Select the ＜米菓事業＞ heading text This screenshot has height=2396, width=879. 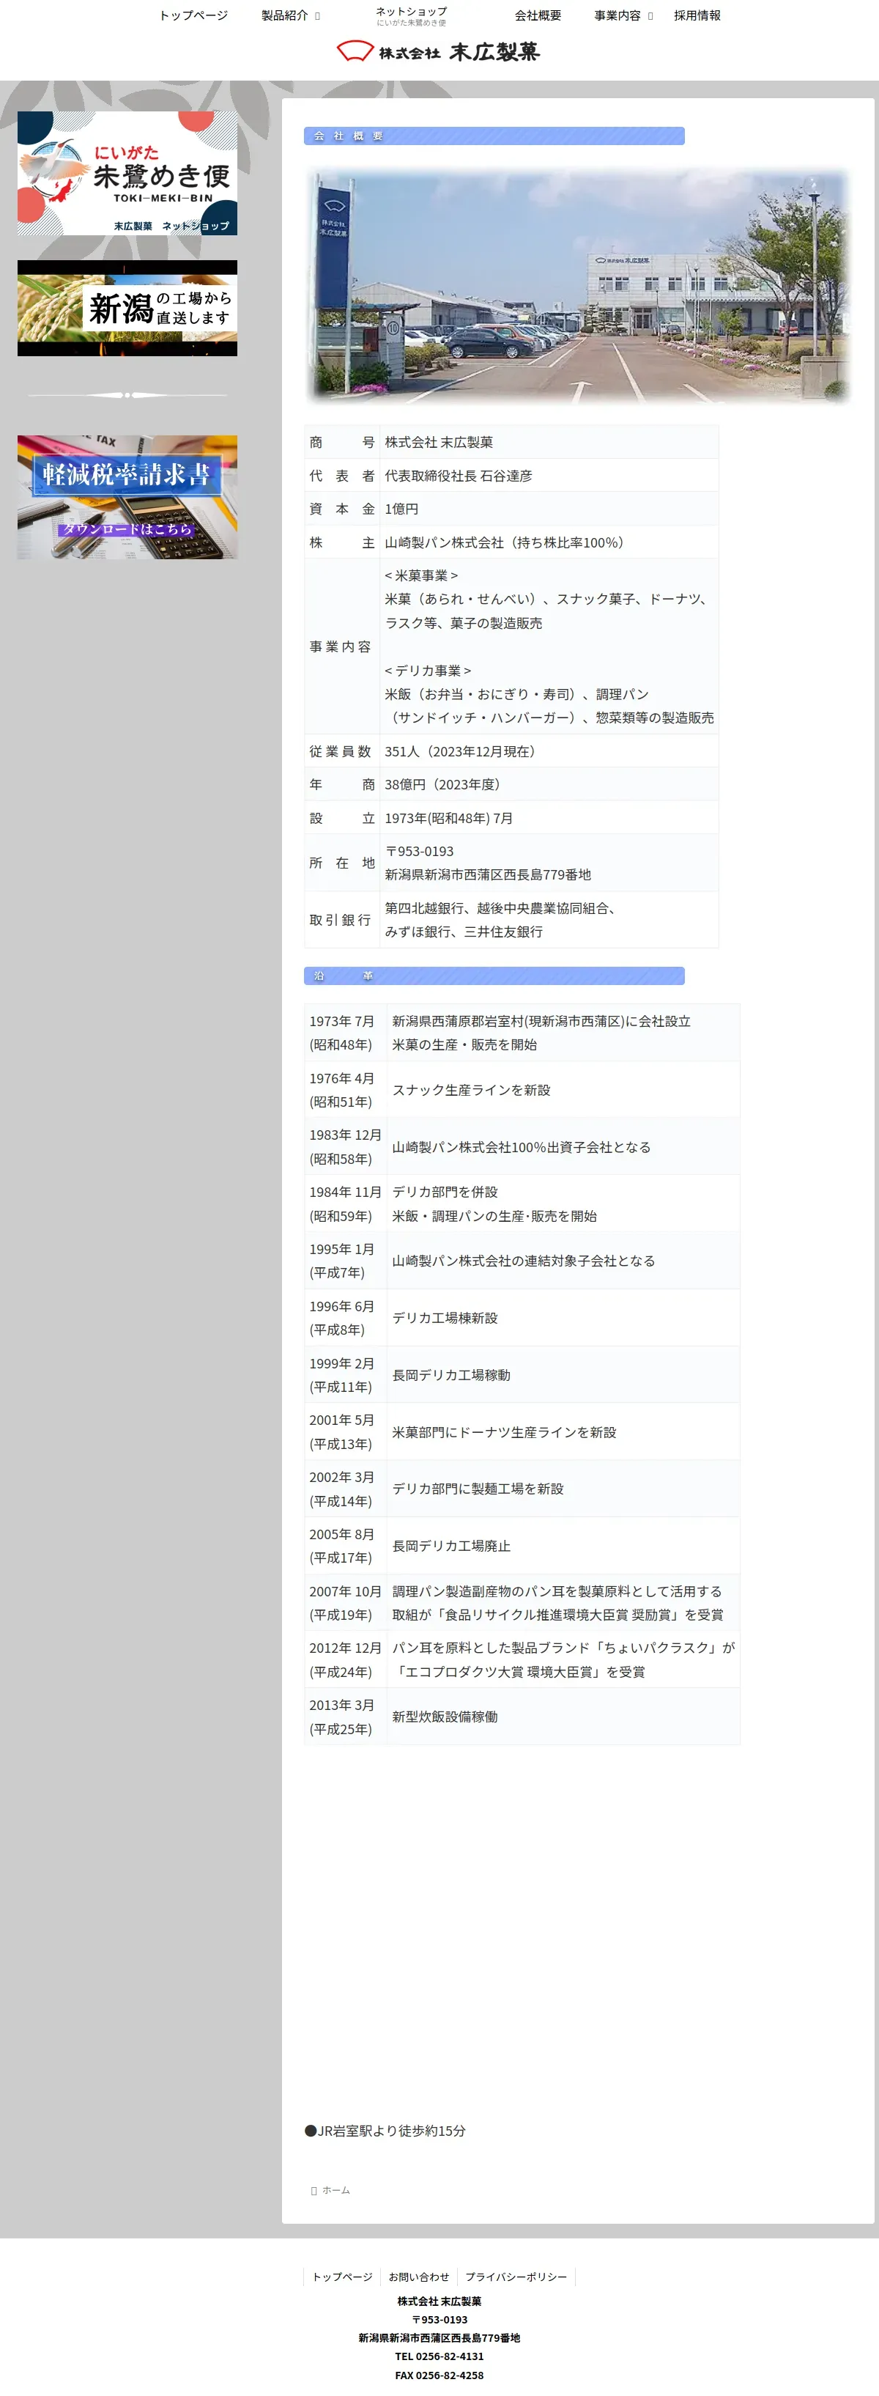(421, 576)
